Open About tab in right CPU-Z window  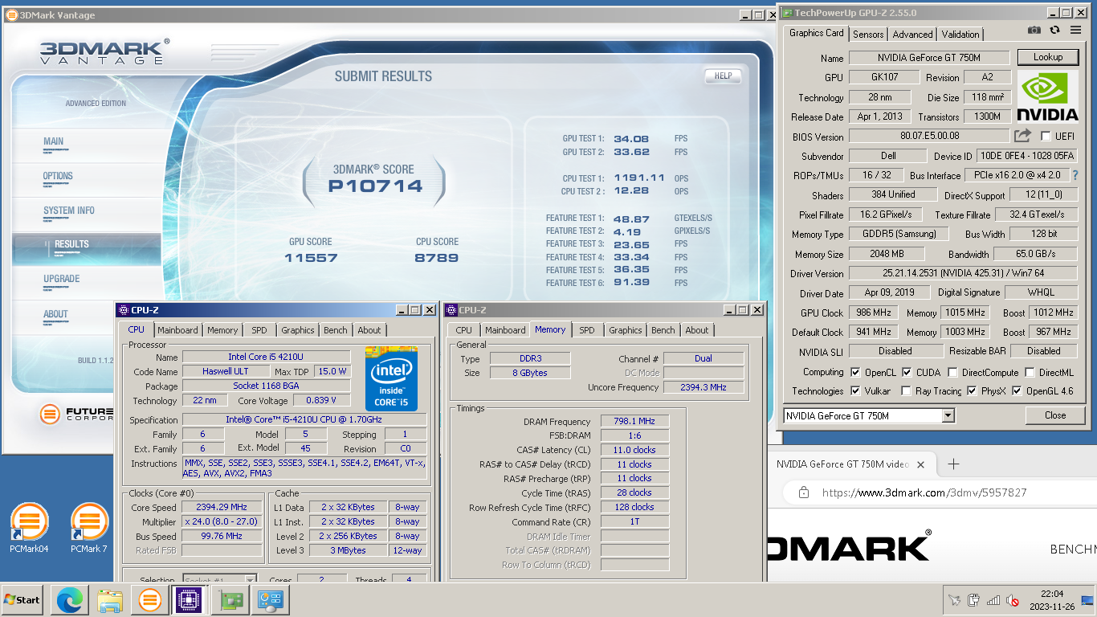pyautogui.click(x=697, y=330)
